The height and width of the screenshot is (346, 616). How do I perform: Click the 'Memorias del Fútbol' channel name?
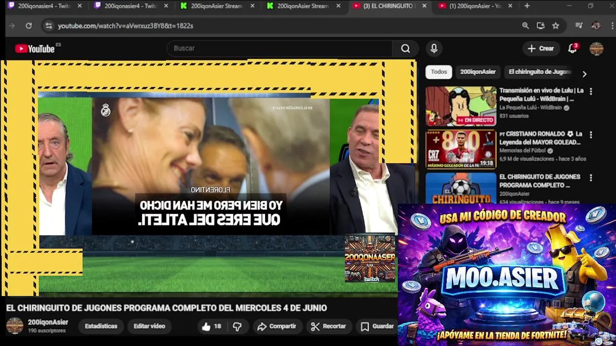(x=523, y=151)
